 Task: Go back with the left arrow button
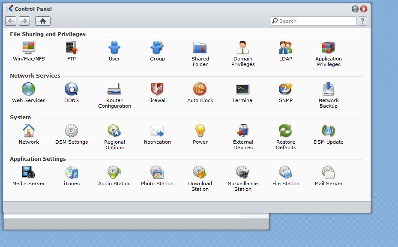click(11, 21)
